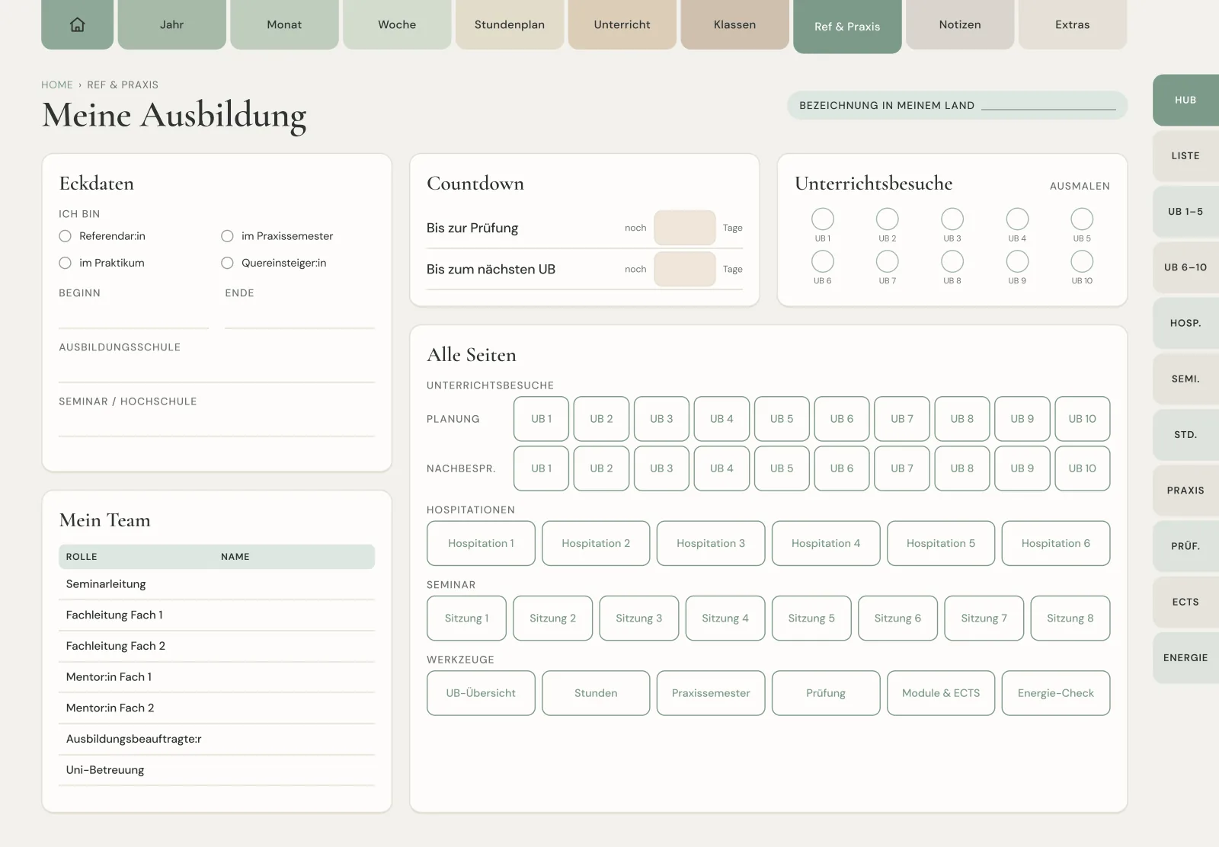This screenshot has width=1219, height=847.
Task: Go to Sitzung 1 seminar page
Action: (466, 618)
